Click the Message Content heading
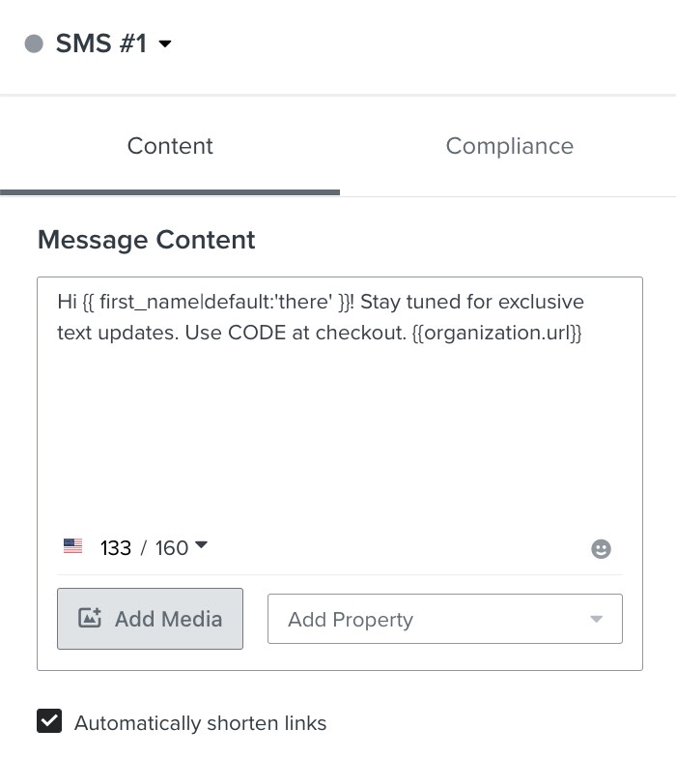The width and height of the screenshot is (676, 758). [x=146, y=240]
